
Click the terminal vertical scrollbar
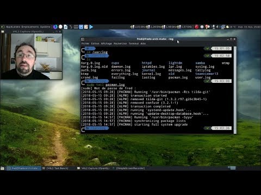pos(235,90)
